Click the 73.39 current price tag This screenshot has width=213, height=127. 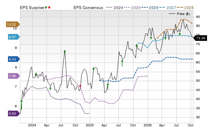(200, 38)
